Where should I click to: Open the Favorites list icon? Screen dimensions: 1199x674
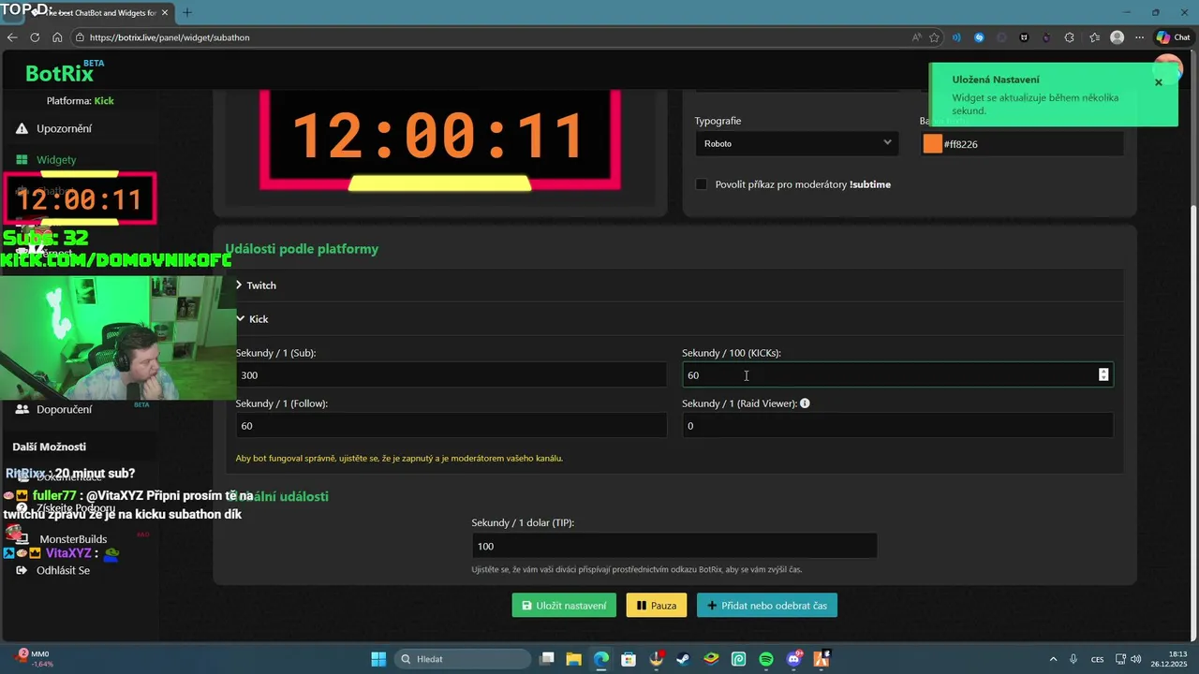[1094, 37]
